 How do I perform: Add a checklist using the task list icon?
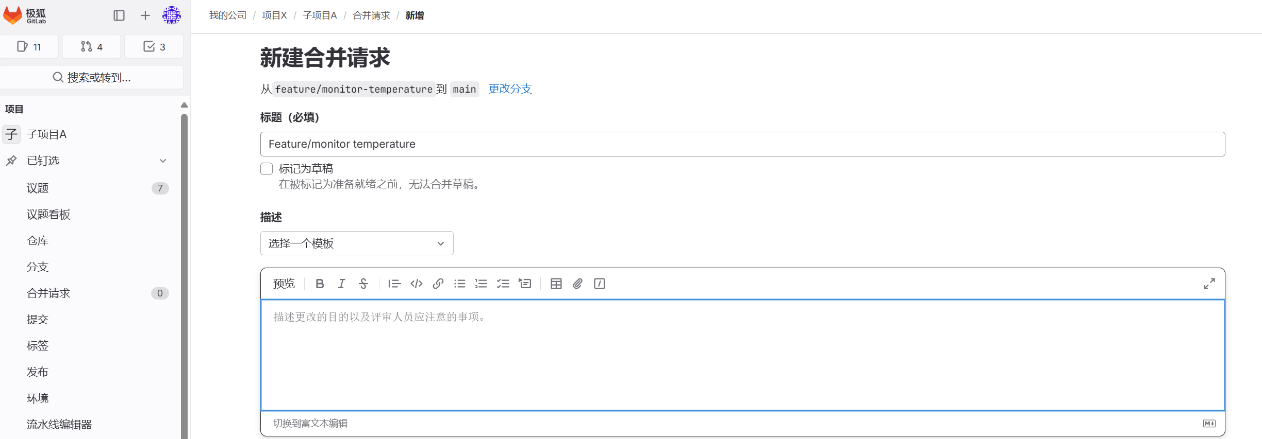[x=503, y=284]
